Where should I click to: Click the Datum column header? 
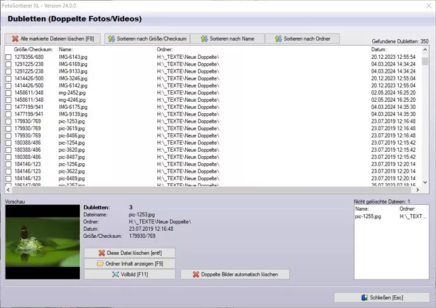pos(379,49)
